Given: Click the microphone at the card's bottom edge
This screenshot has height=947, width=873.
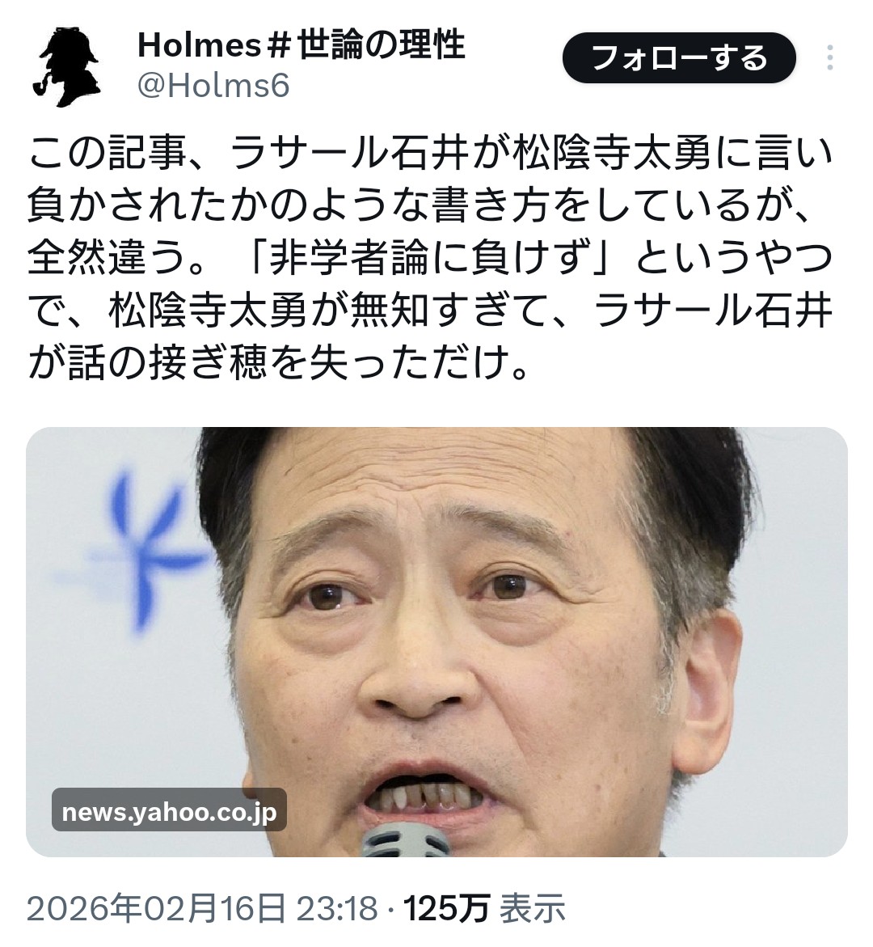Looking at the screenshot, I should coord(407,839).
